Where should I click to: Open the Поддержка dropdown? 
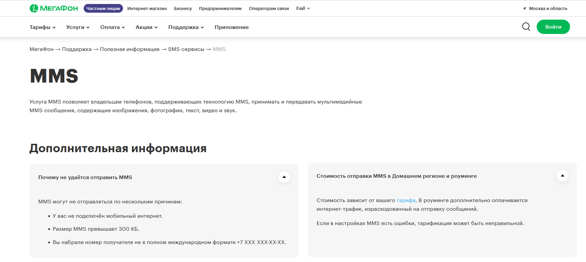pos(186,27)
